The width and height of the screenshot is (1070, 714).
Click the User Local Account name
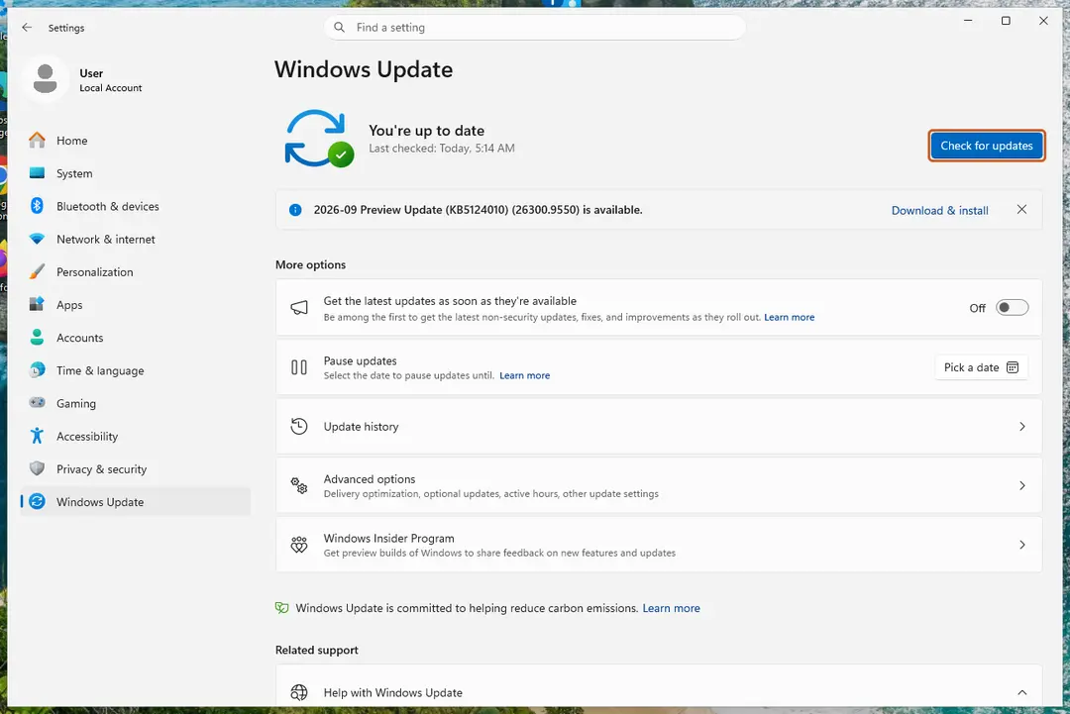[111, 80]
